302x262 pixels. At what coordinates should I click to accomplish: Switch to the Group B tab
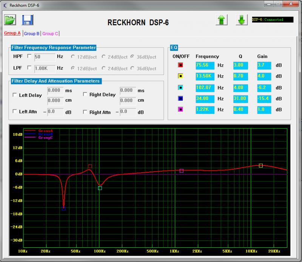pyautogui.click(x=32, y=34)
